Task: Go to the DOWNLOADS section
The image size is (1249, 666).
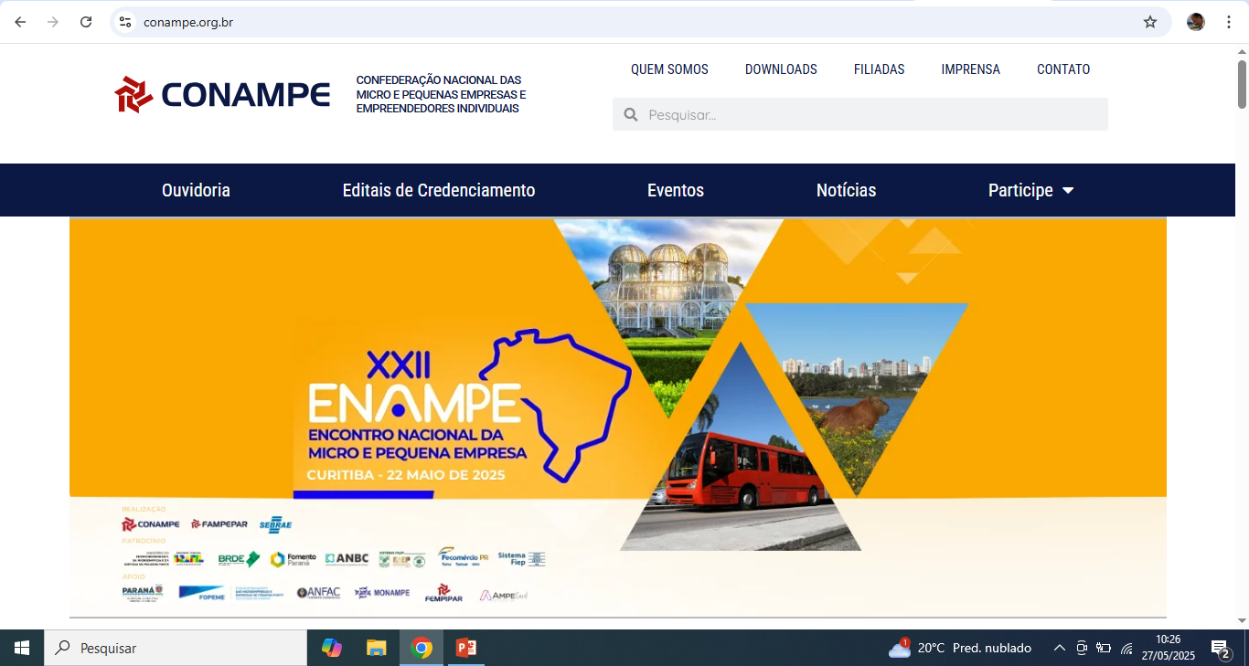Action: [781, 69]
